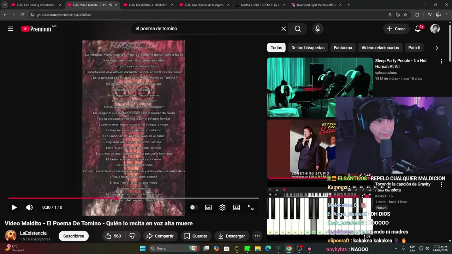Play the video
452x254 pixels.
pos(14,207)
